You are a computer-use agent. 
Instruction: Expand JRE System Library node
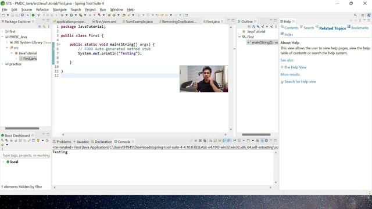7,42
